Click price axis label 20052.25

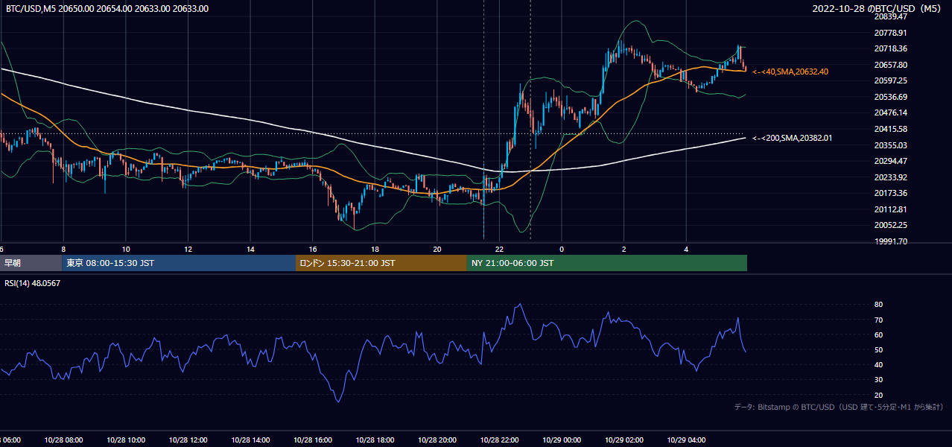coord(890,225)
